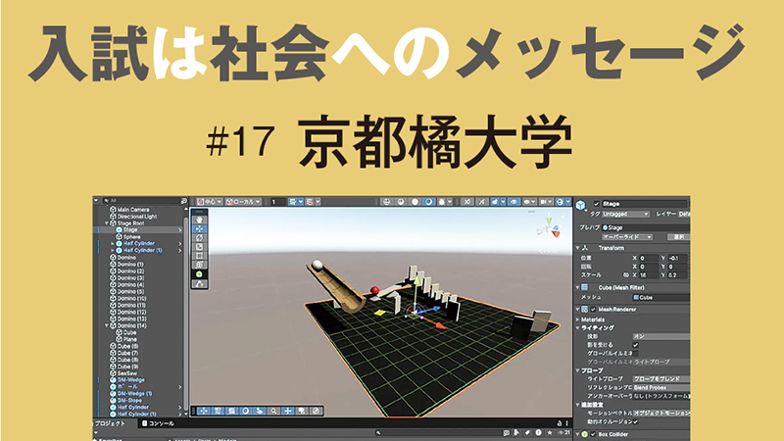The width and height of the screenshot is (784, 441).
Task: Click the snap increment field showing 1
Action: coord(278,202)
